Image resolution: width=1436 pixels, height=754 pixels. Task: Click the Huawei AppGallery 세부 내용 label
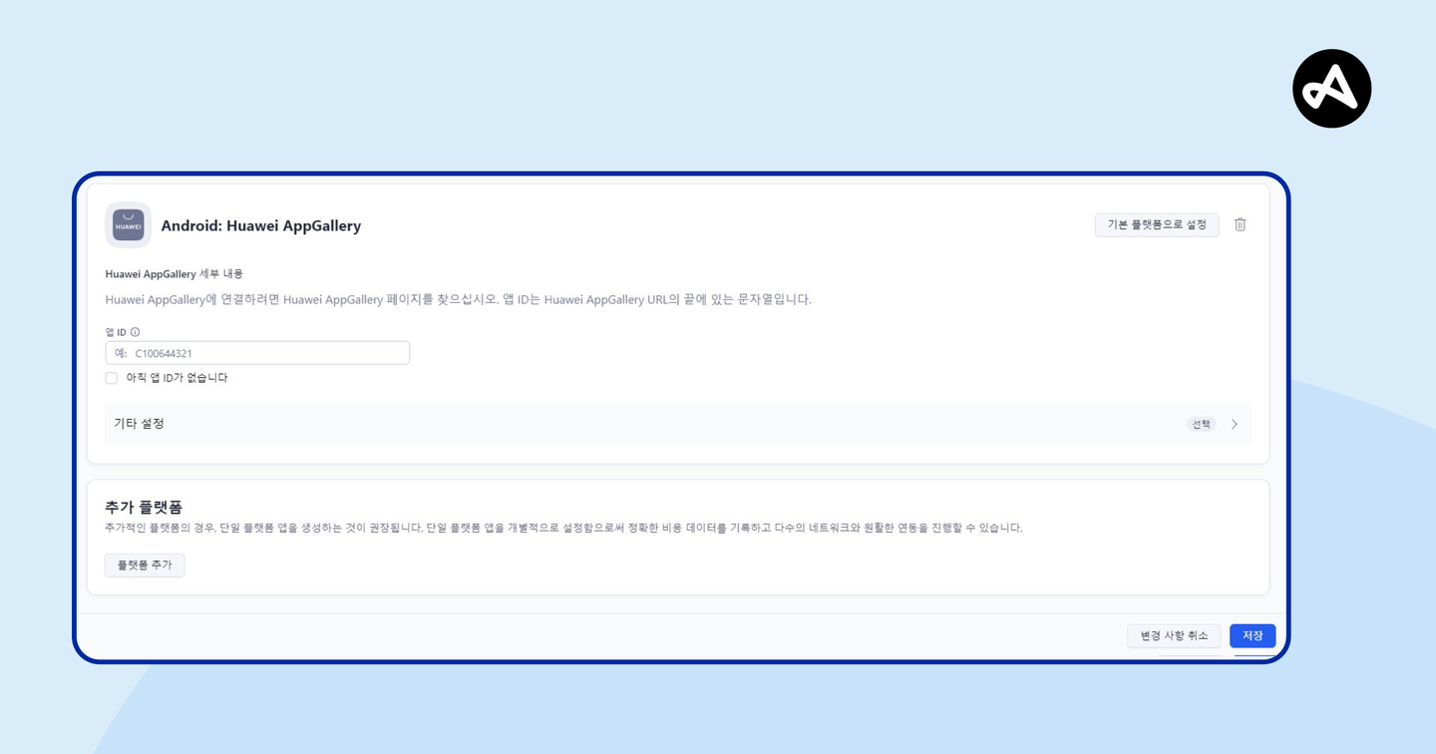click(x=175, y=274)
